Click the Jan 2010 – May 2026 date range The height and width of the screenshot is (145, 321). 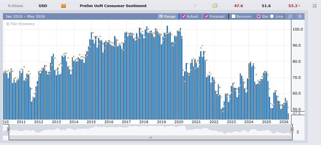pos(25,16)
